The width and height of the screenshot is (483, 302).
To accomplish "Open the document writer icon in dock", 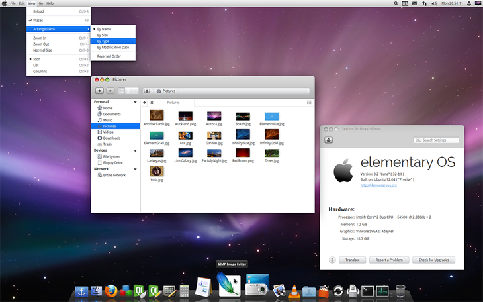I will [x=204, y=287].
